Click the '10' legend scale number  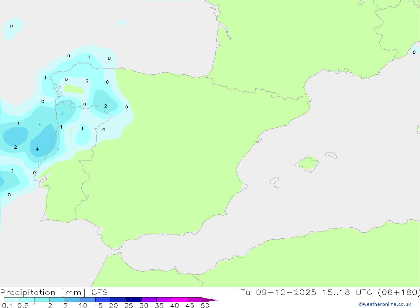pyautogui.click(x=83, y=305)
